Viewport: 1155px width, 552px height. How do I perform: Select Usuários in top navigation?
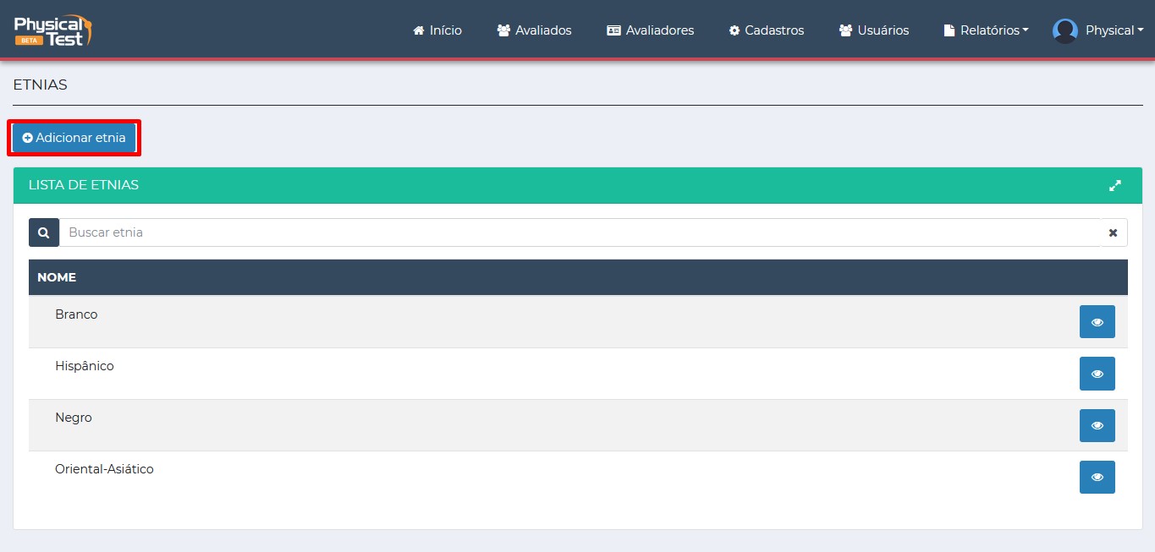873,30
